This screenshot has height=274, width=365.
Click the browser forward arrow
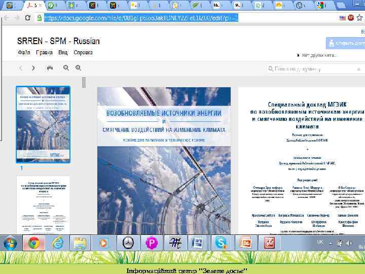[17, 18]
